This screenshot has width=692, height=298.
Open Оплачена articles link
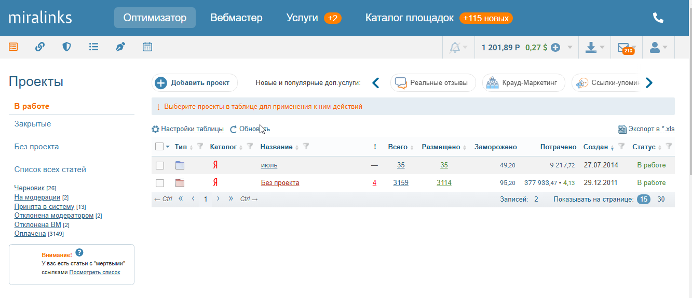tap(30, 234)
